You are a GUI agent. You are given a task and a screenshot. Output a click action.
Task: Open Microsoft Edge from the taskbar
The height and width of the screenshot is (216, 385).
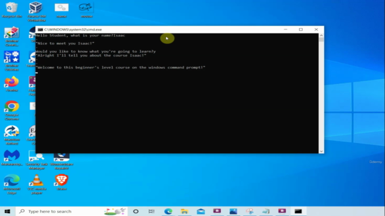[x=168, y=211]
